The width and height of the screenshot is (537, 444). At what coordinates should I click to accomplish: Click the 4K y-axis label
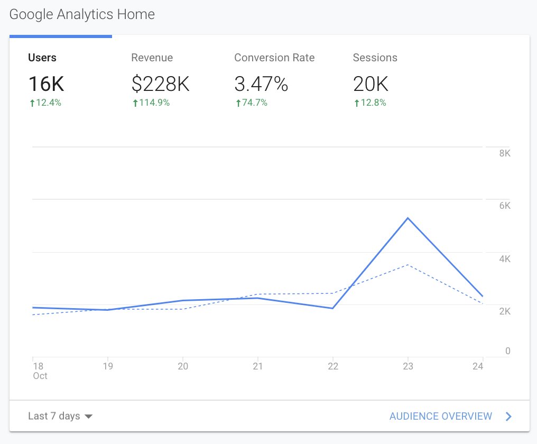point(505,258)
